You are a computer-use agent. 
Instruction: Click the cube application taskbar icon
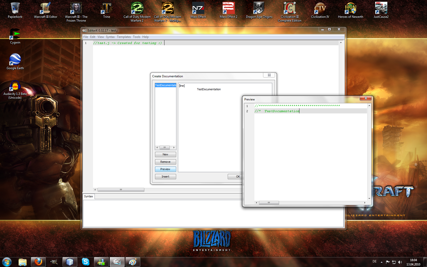(x=70, y=262)
